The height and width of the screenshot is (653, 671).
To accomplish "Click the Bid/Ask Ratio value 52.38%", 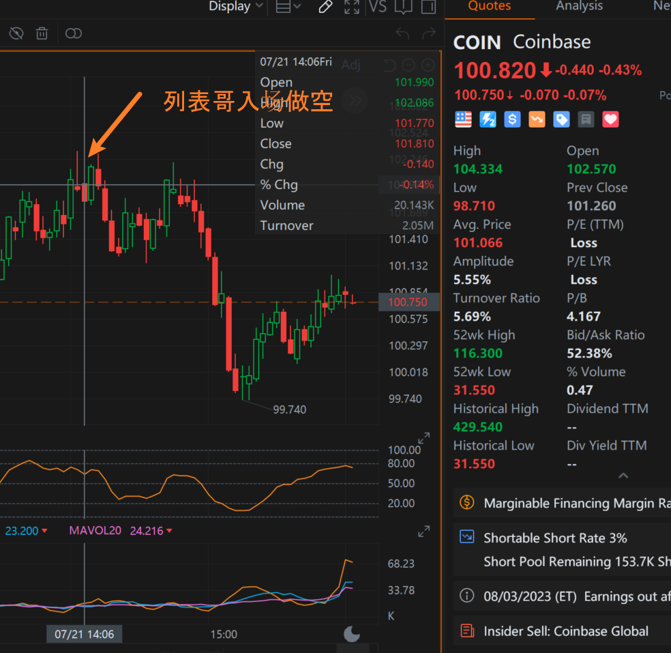I will point(589,353).
